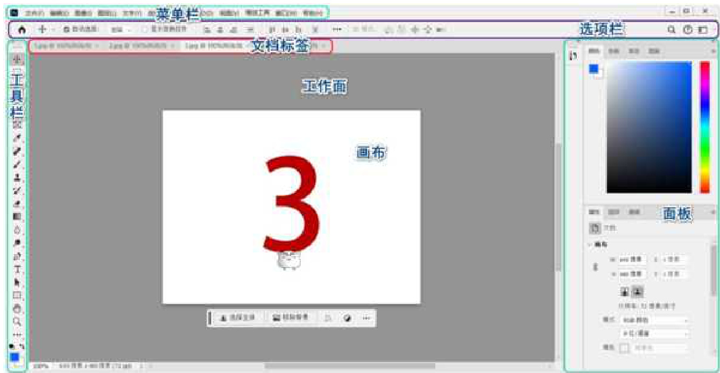Toggle the 显示变换控件 checkbox

tap(144, 30)
